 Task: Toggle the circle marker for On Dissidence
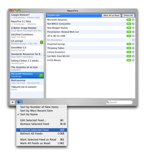click(133, 40)
